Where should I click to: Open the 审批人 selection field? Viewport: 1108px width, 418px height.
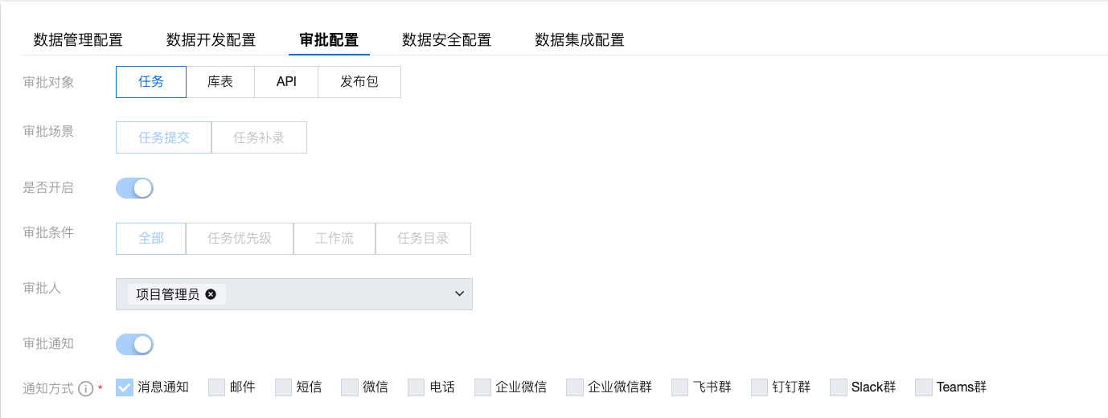pyautogui.click(x=294, y=294)
